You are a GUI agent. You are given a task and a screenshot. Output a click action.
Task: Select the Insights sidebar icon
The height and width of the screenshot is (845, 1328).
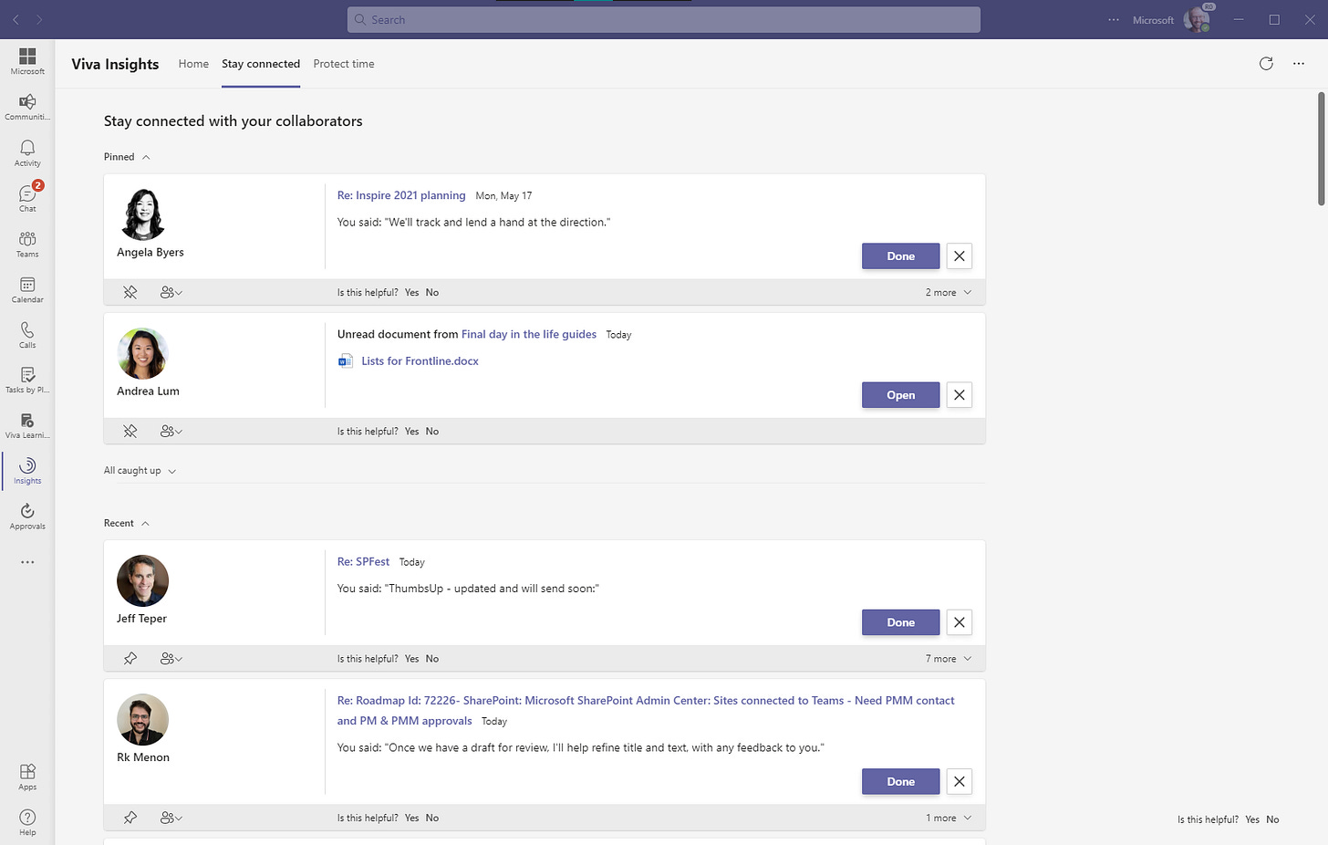(27, 465)
